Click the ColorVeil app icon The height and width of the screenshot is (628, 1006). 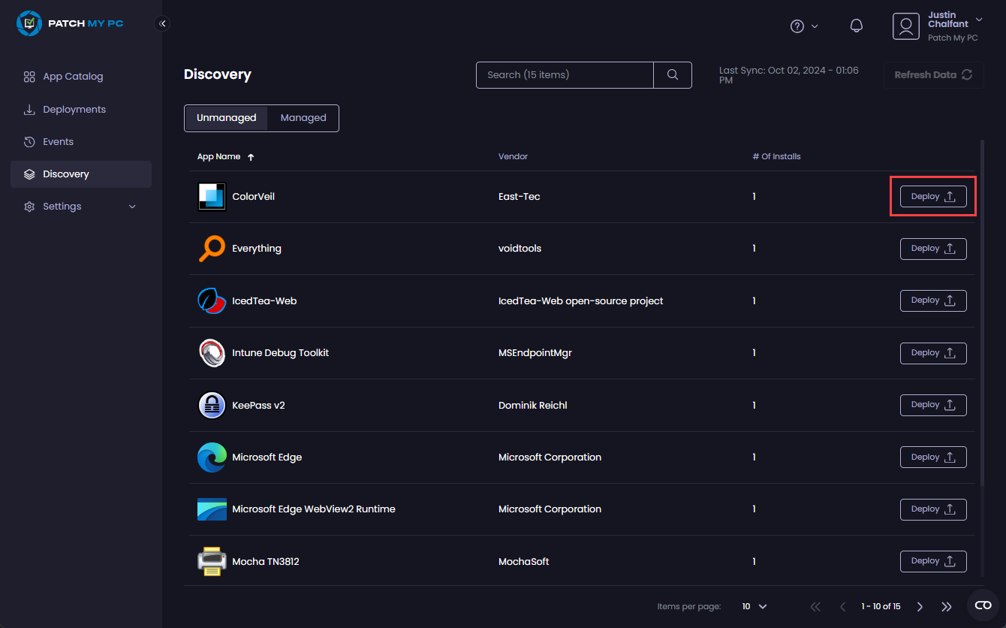212,196
